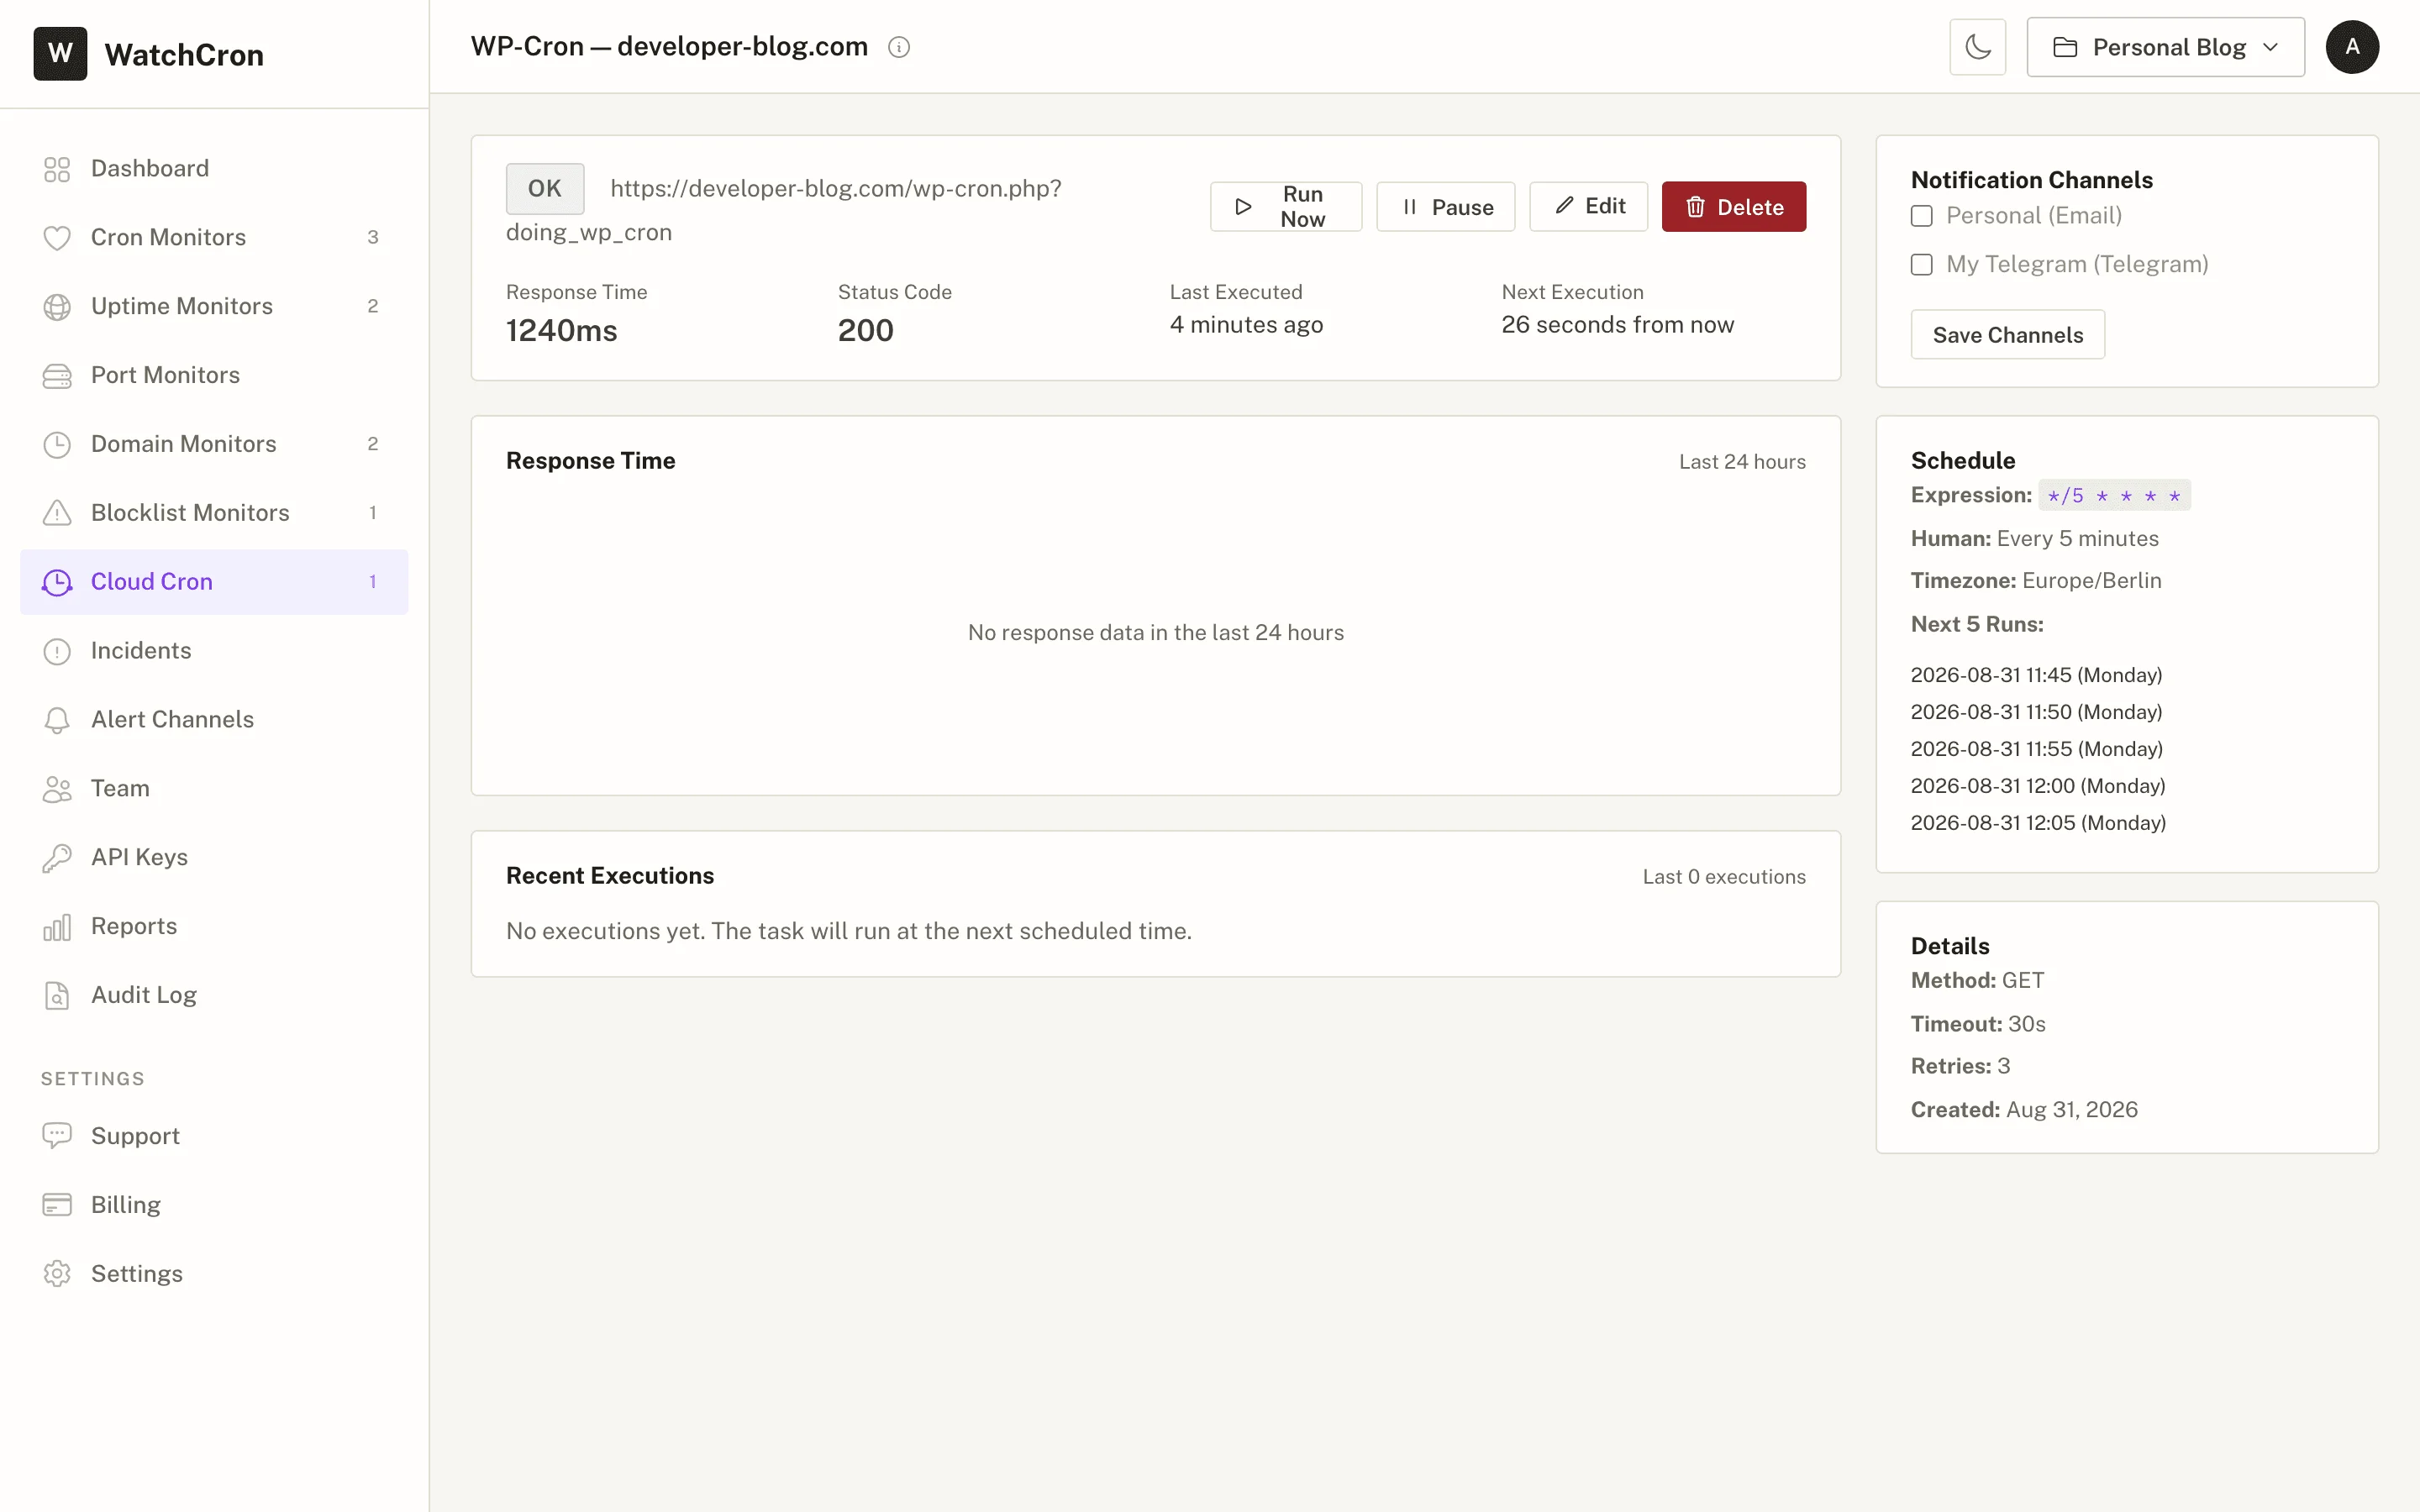Click the Domain Monitors clock icon
The height and width of the screenshot is (1512, 2420).
[x=57, y=444]
